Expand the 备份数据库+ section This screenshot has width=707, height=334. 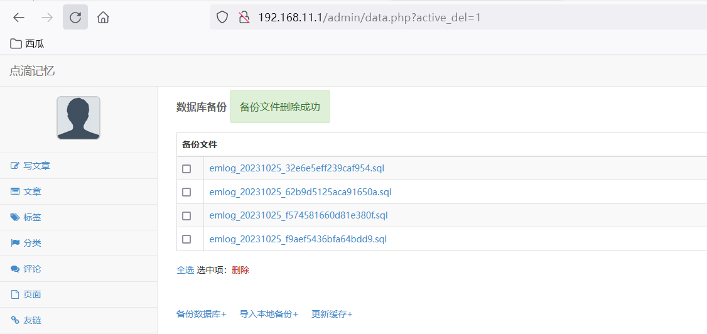pyautogui.click(x=201, y=314)
